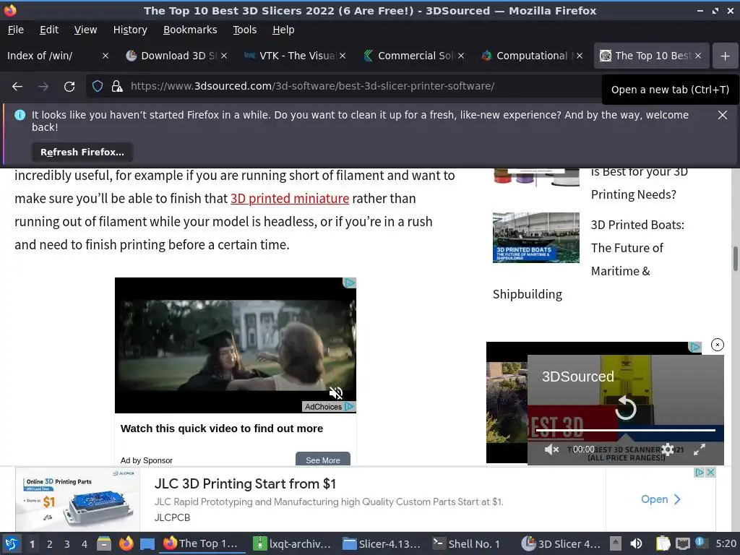Switch to the lxqt-archiver taskbar window
The image size is (740, 555).
tap(291, 543)
